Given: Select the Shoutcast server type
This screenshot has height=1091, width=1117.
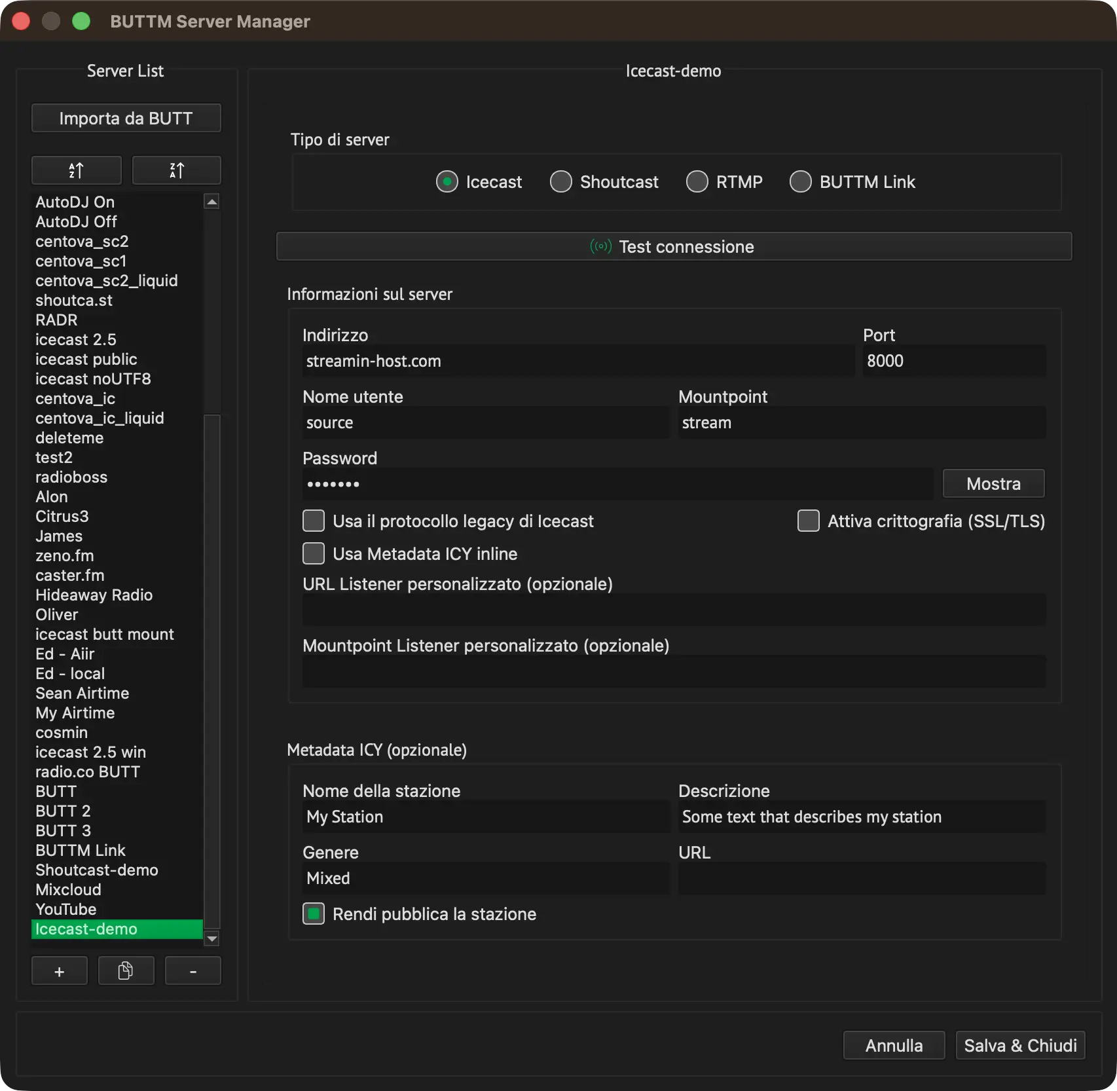Looking at the screenshot, I should pos(604,181).
